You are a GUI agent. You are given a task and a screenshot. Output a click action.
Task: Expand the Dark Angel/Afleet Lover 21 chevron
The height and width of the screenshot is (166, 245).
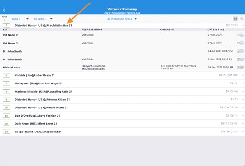click(243, 124)
